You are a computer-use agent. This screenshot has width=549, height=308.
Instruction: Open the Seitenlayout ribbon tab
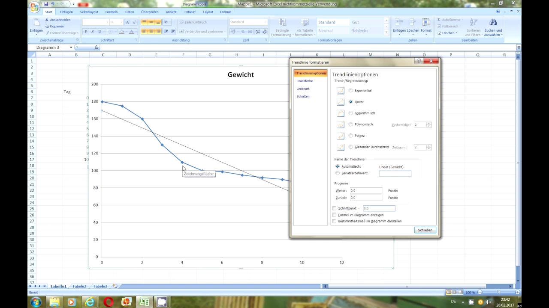coord(89,12)
